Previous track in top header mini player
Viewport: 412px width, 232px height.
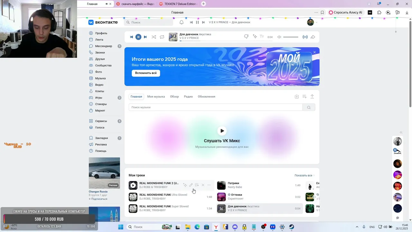pos(191,22)
